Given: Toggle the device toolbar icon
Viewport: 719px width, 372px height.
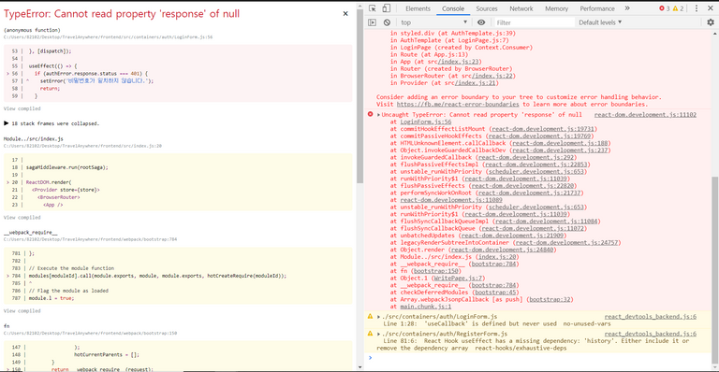Looking at the screenshot, I should [x=387, y=8].
